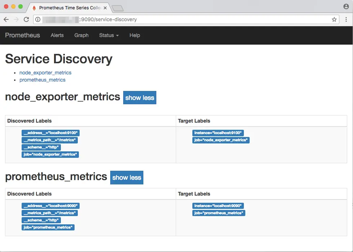Click the Service Discovery page heading

(59, 59)
